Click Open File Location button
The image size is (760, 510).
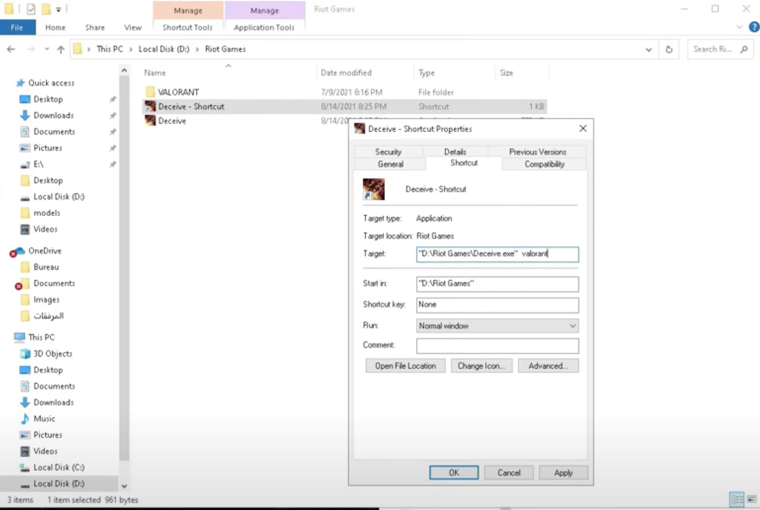point(405,366)
